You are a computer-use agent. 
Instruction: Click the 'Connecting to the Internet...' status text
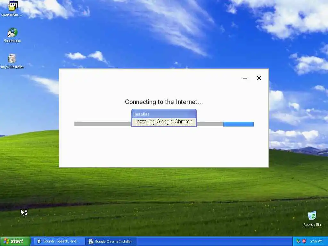tap(164, 102)
